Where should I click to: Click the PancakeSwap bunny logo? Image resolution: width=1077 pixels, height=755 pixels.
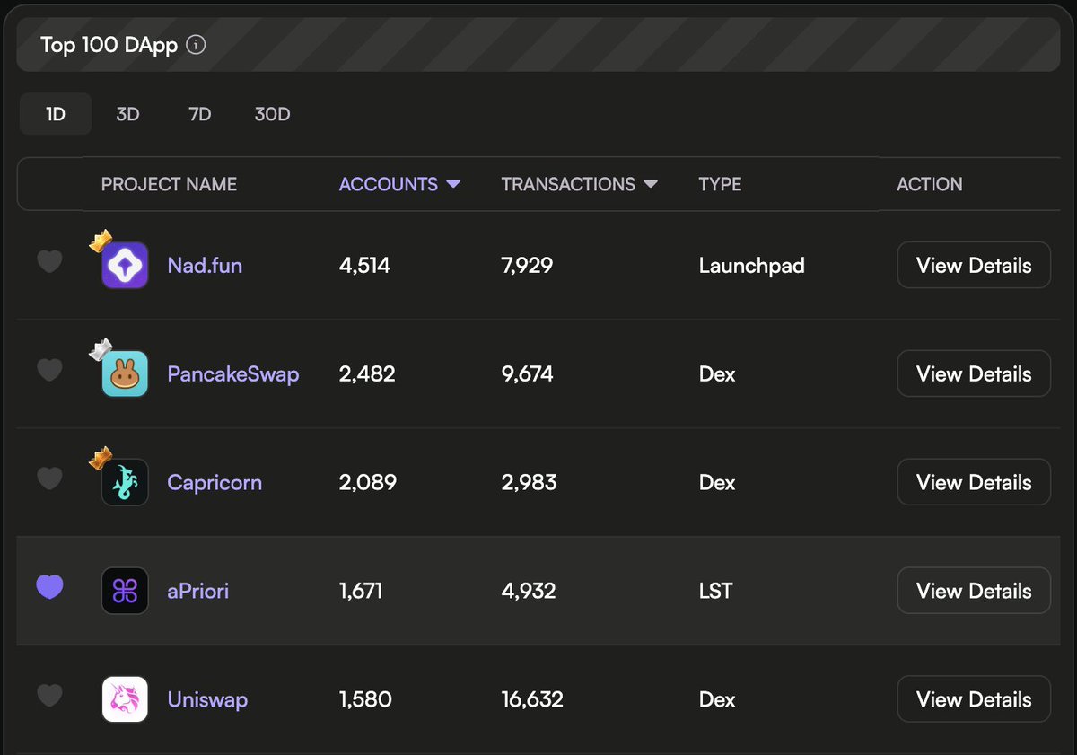click(x=125, y=373)
